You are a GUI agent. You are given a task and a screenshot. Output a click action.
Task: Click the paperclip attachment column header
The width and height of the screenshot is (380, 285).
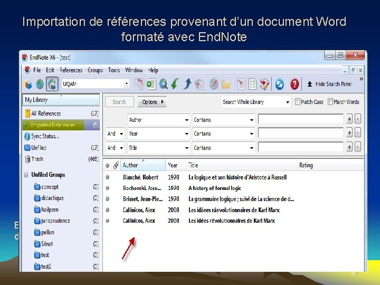(x=116, y=165)
